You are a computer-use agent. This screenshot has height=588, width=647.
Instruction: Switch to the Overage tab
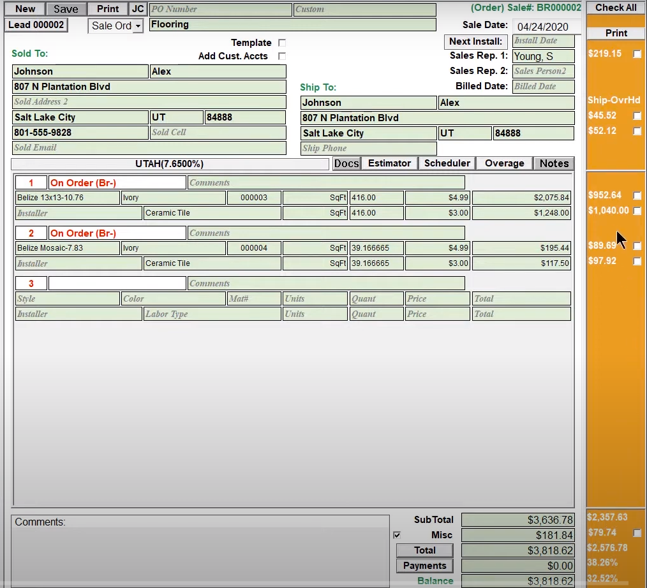tap(503, 163)
